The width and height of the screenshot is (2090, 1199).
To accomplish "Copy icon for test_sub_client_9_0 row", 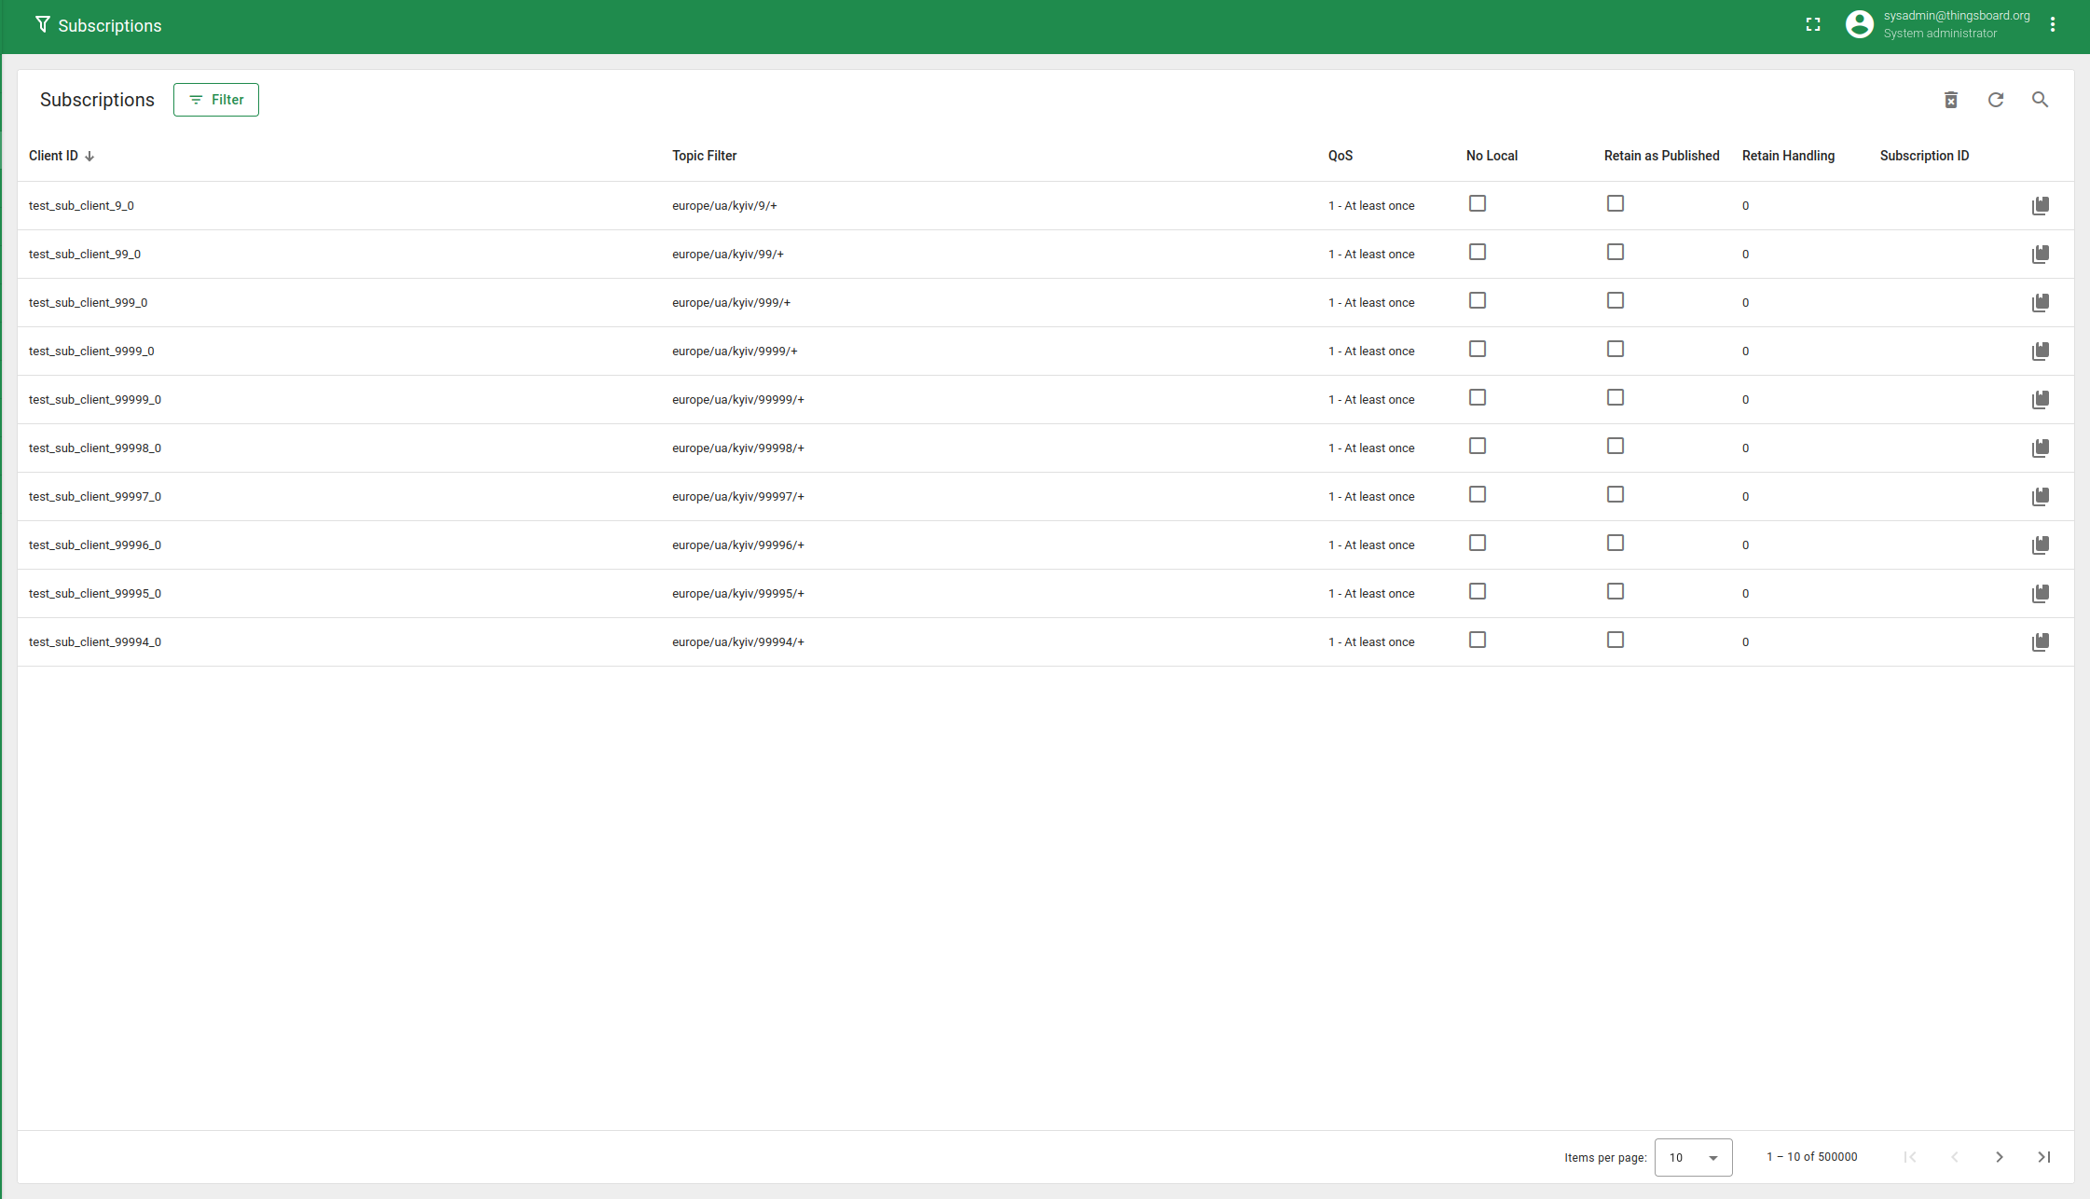I will [x=2040, y=206].
